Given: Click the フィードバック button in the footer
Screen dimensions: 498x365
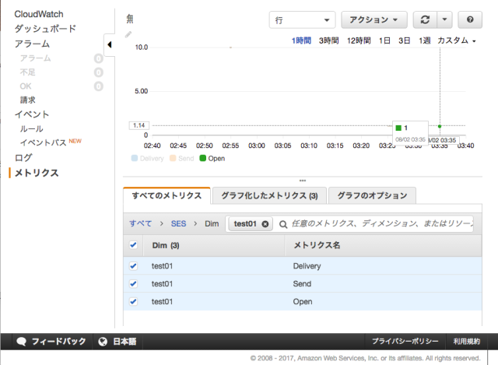Looking at the screenshot, I should click(52, 342).
